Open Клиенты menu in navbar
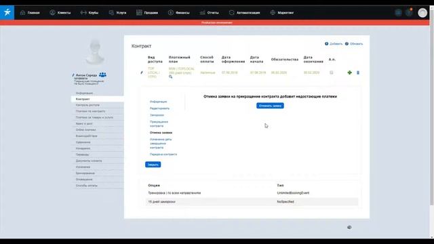 (64, 13)
